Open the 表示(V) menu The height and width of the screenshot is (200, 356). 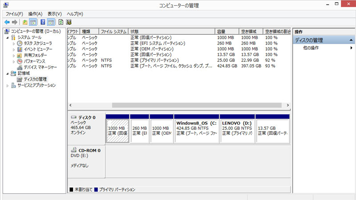tap(54, 14)
